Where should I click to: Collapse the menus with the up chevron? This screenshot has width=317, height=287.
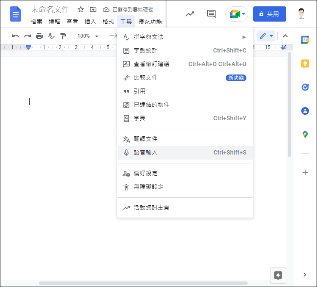(285, 36)
